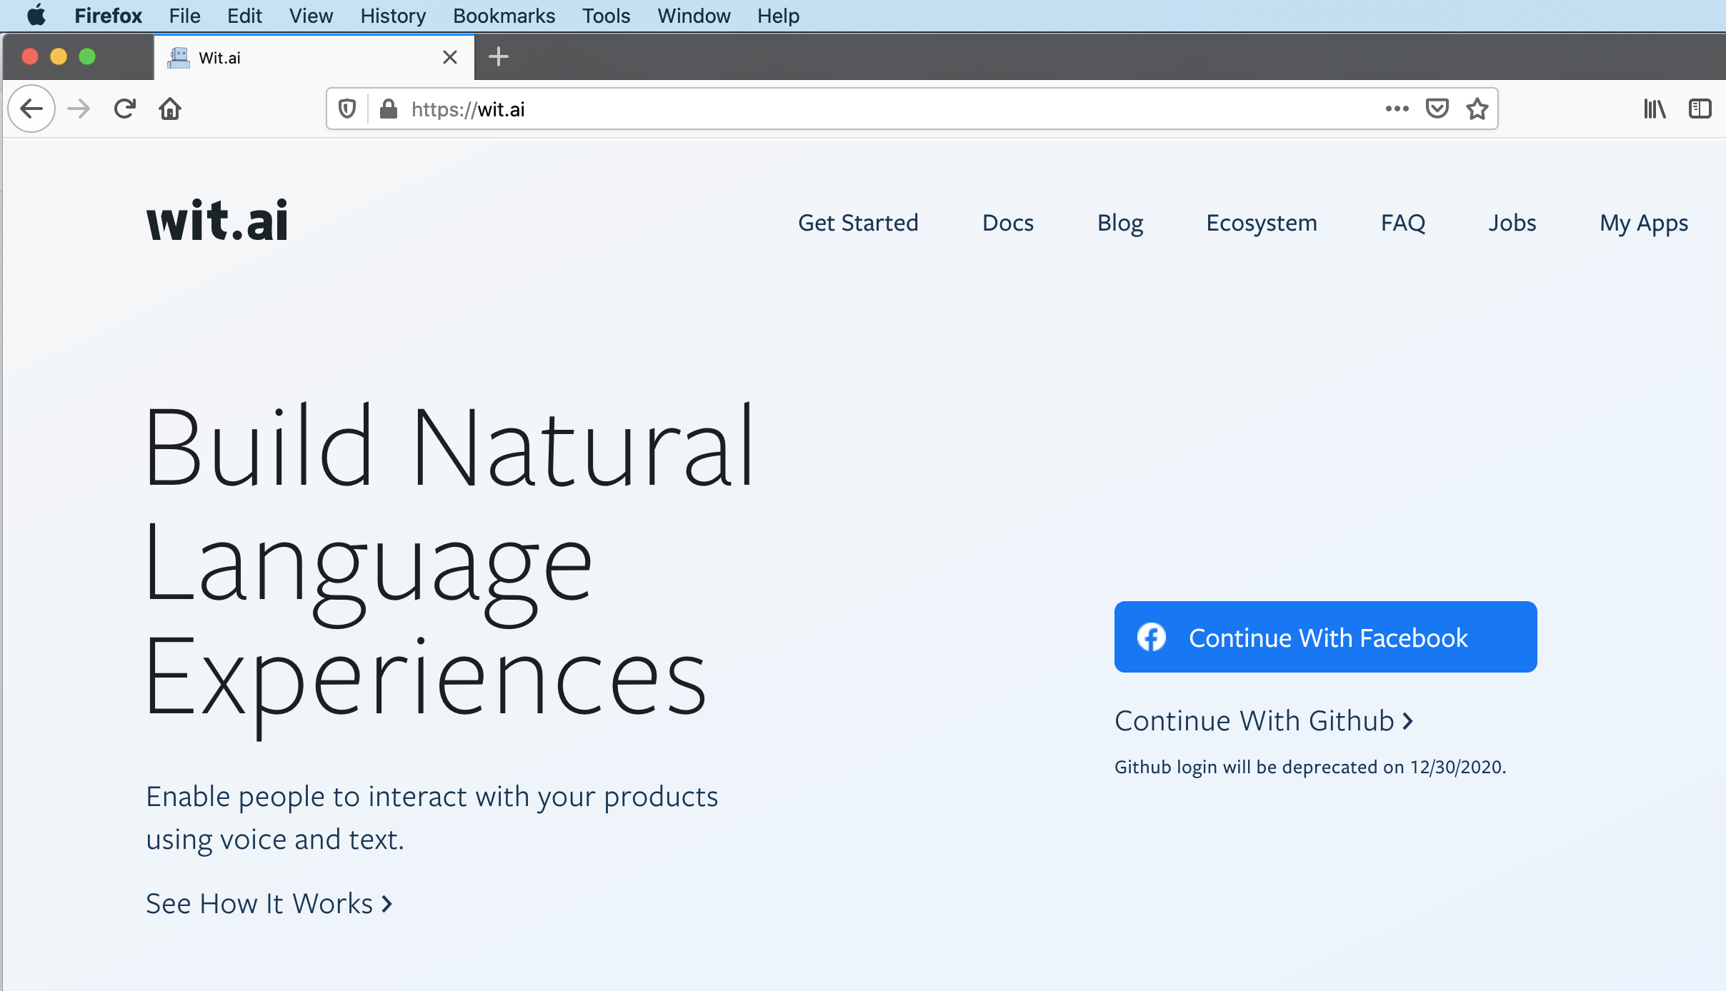Choose Continue With Github
Image resolution: width=1726 pixels, height=991 pixels.
coord(1264,721)
